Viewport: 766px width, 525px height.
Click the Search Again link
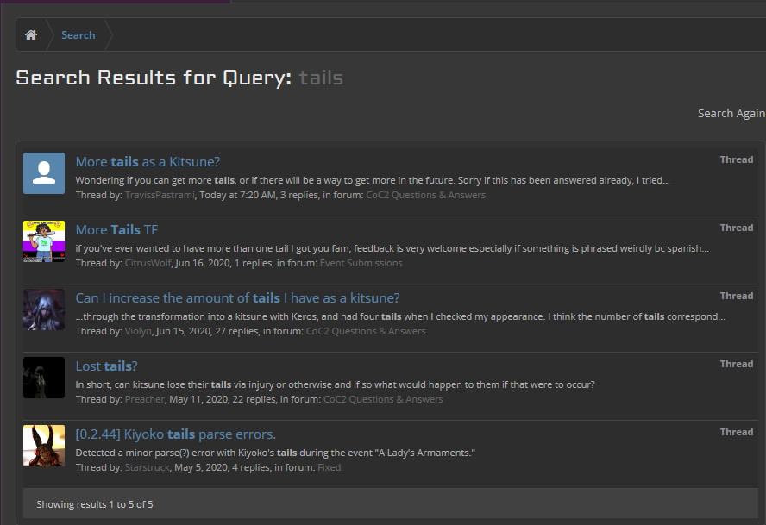coord(731,113)
